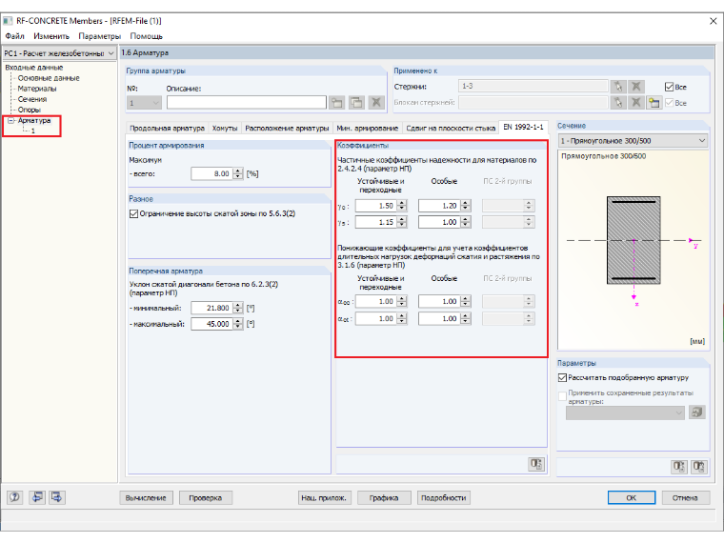Create new member set icon

tap(654, 103)
